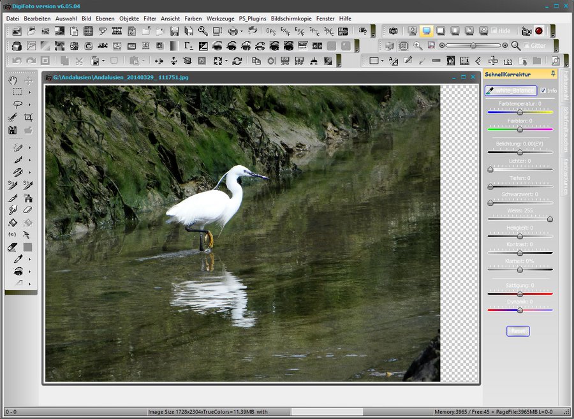Viewport: 574px width, 419px height.
Task: Enable the Gitter grid checkbox
Action: click(x=525, y=46)
